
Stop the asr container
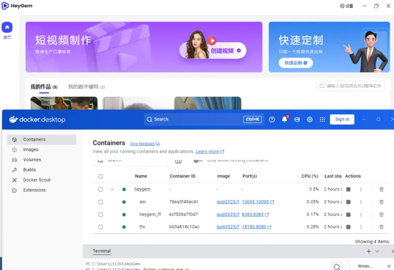(348, 202)
